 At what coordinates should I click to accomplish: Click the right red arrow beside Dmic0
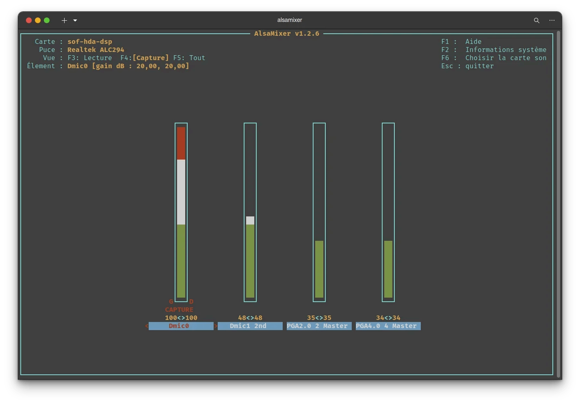216,326
